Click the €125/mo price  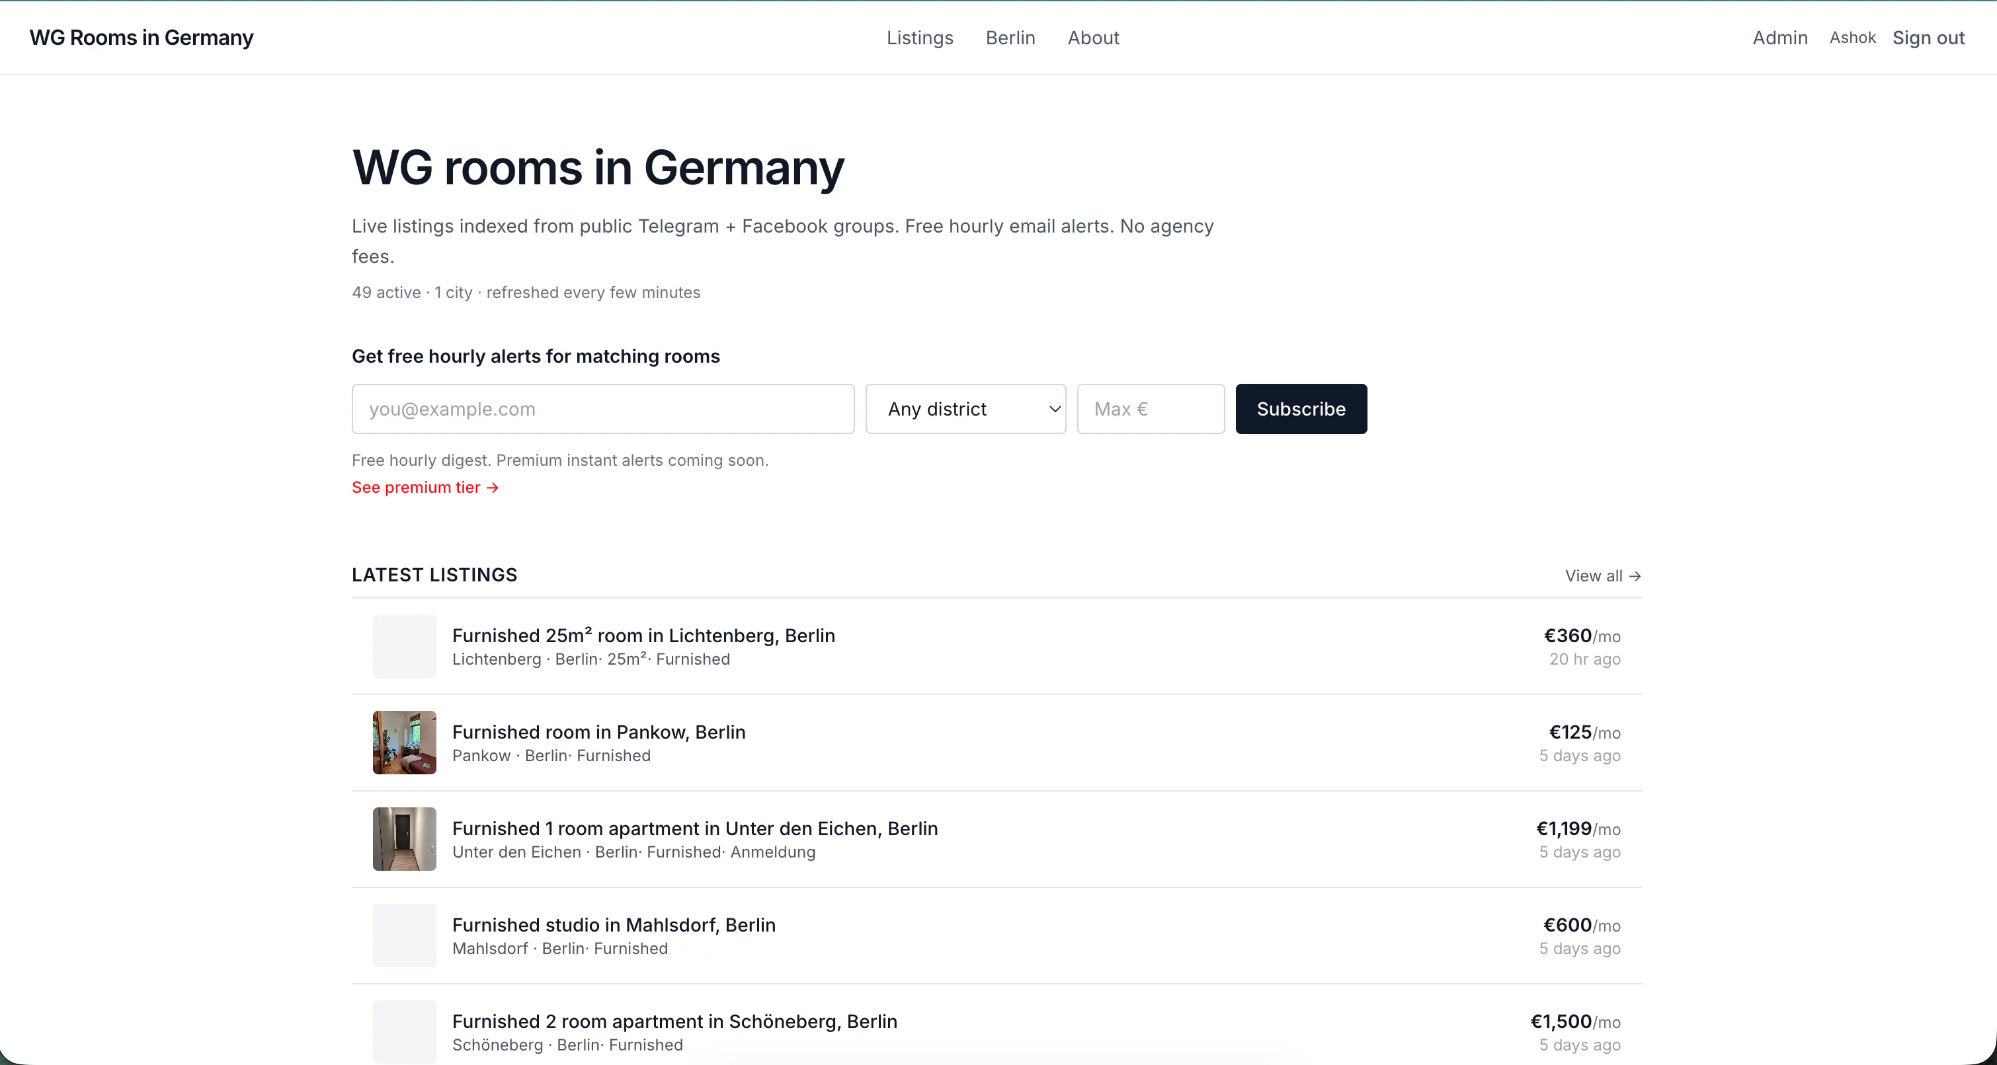pyautogui.click(x=1584, y=732)
